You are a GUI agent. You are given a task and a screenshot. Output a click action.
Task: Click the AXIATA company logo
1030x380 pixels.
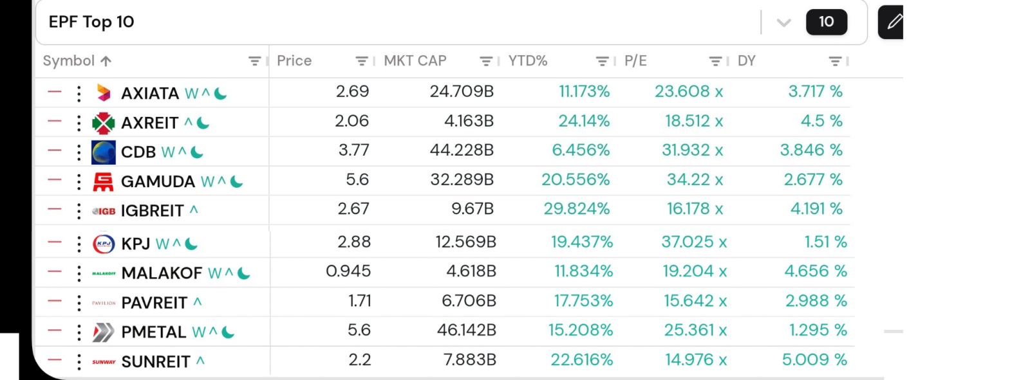[x=104, y=93]
